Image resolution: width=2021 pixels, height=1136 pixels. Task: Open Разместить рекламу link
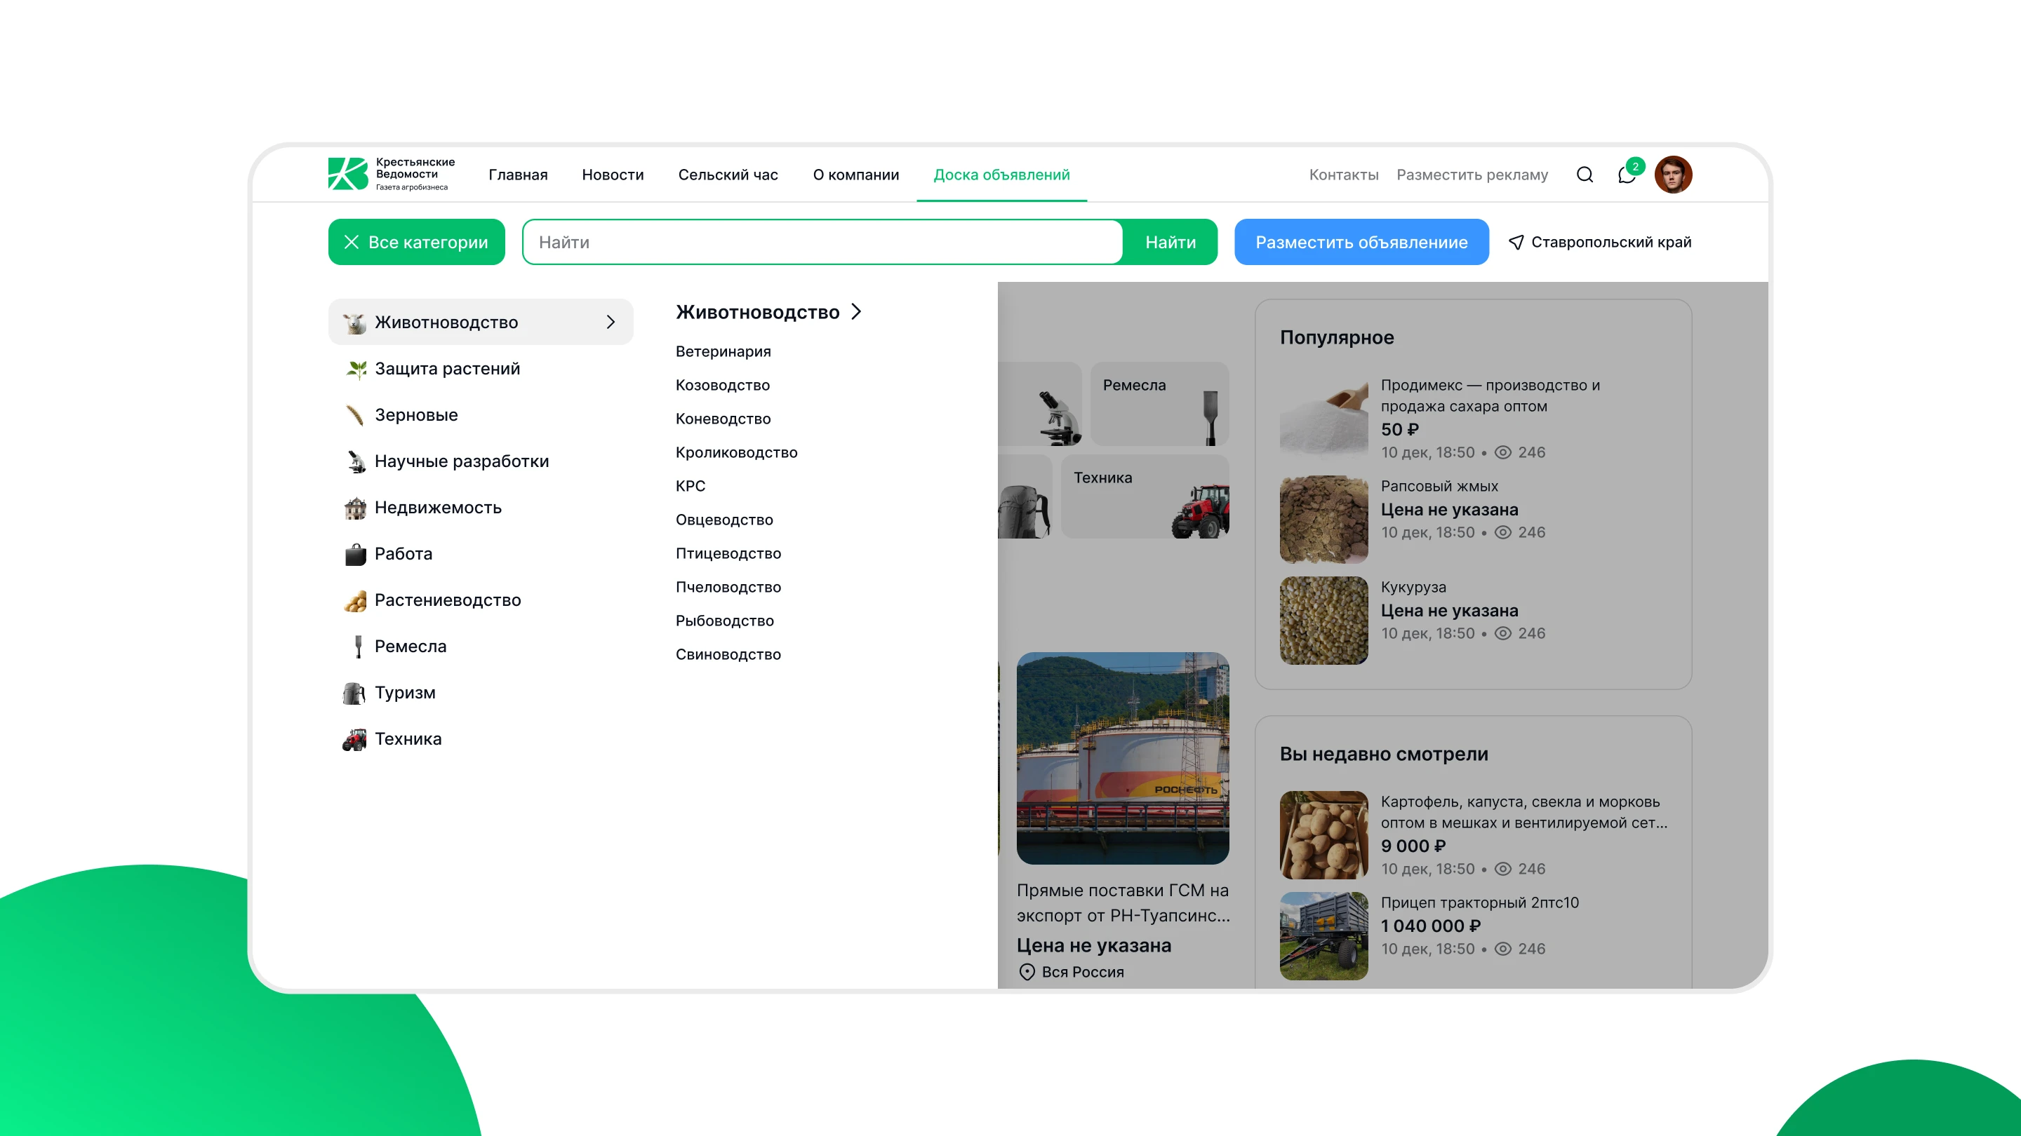pos(1473,175)
